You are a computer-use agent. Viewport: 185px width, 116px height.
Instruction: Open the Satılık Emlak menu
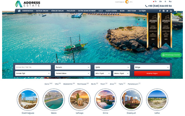[x=42, y=11]
